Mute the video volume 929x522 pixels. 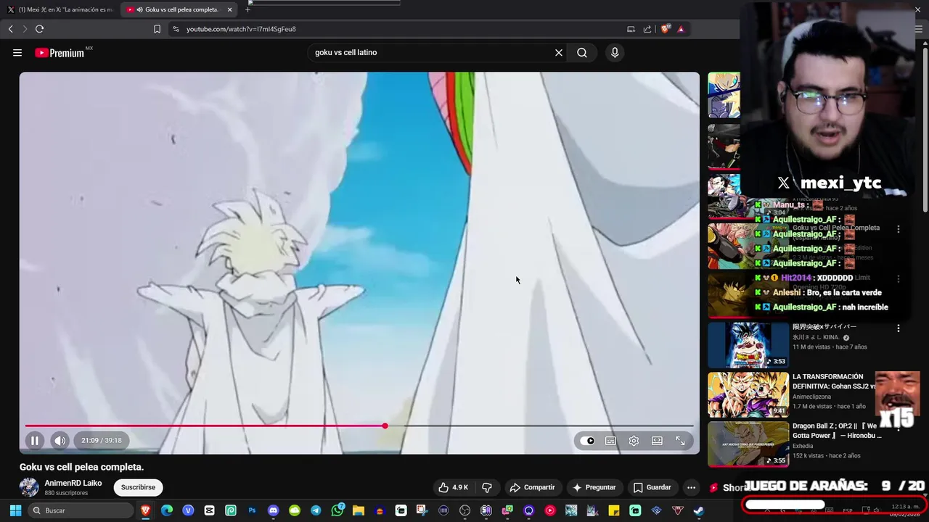60,440
